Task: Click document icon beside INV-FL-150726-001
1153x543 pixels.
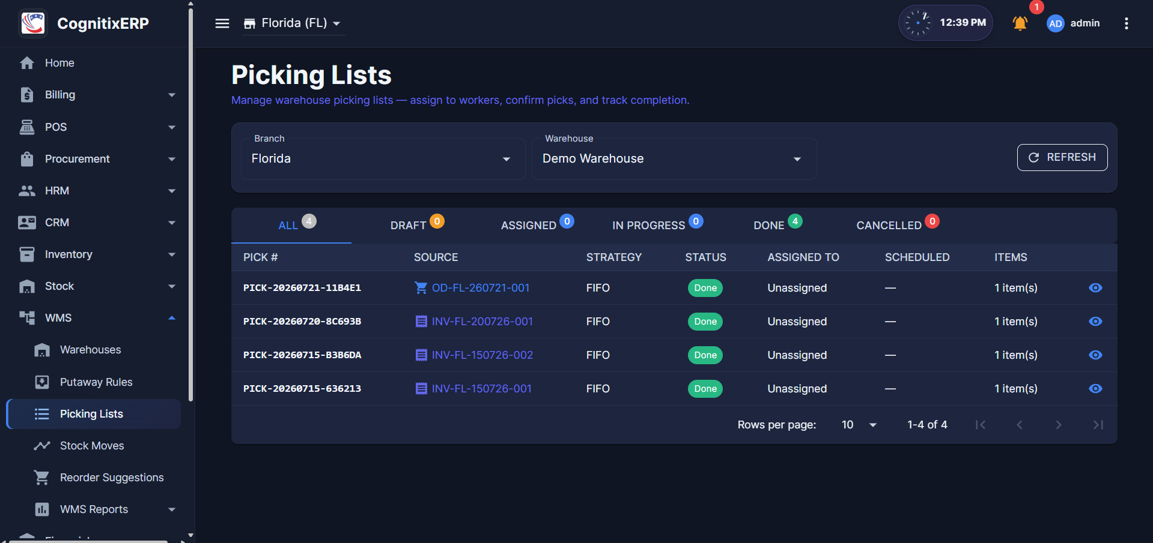Action: [x=422, y=389]
